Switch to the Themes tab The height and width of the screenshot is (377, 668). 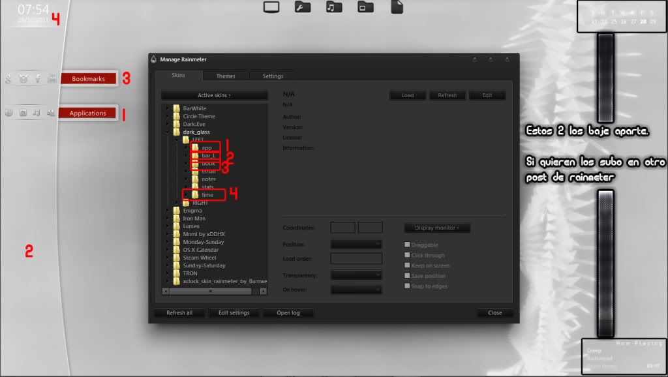(x=225, y=76)
